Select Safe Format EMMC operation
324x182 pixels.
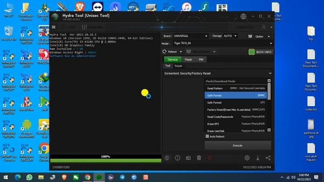tap(236, 96)
